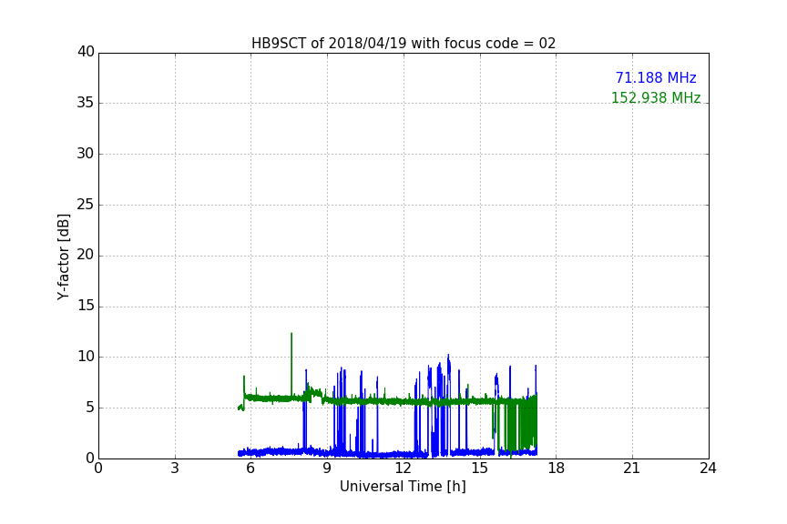Image resolution: width=787 pixels, height=524 pixels.
Task: Click the y-axis tick label '40'
Action: coord(86,52)
